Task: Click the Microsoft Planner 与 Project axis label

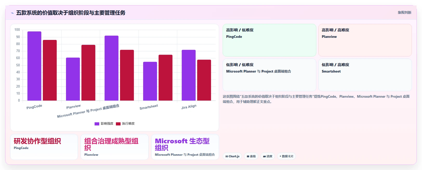Action: tap(88, 111)
